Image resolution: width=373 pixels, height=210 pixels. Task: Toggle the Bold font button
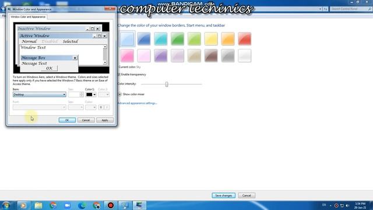101,107
